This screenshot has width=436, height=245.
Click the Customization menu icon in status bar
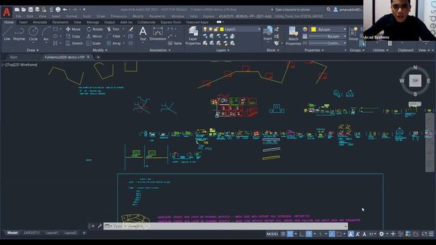(x=431, y=234)
